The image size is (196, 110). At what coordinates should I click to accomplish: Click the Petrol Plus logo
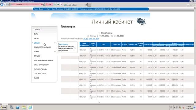[x=141, y=21]
